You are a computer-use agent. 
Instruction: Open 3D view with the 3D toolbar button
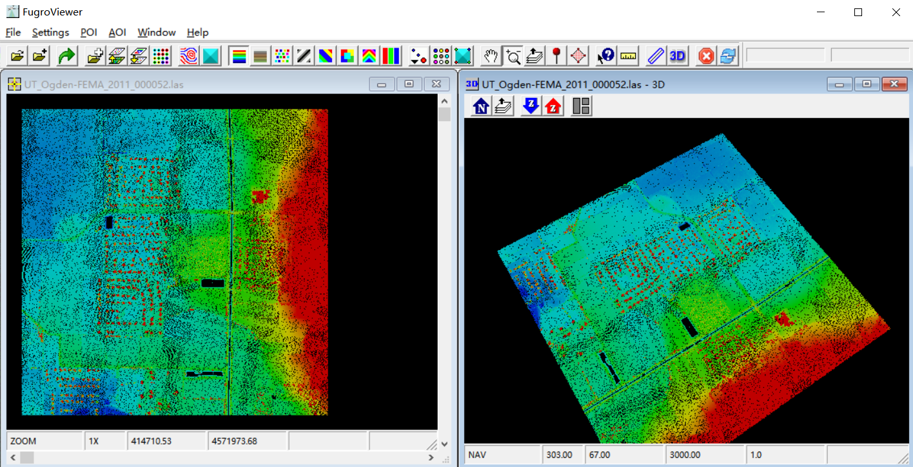[x=678, y=56]
